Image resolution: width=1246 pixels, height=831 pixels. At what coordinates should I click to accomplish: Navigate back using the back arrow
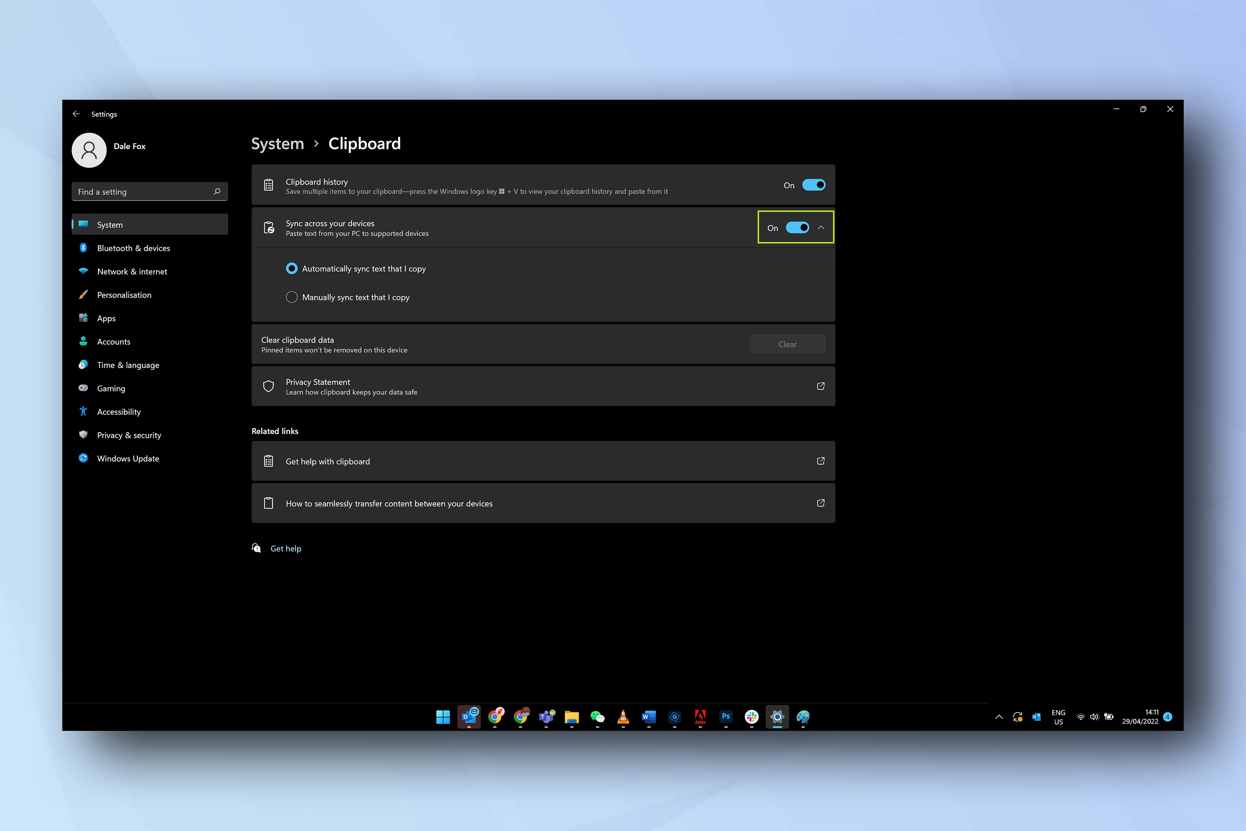pos(77,113)
